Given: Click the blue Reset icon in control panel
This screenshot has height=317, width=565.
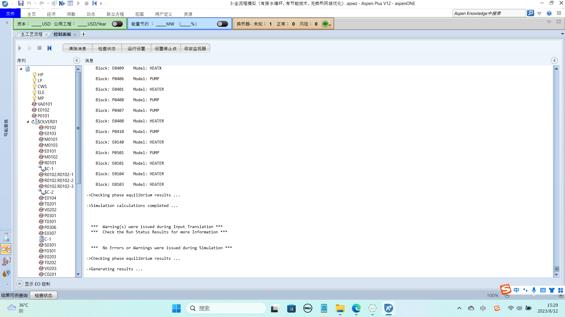Looking at the screenshot, I should coord(49,48).
